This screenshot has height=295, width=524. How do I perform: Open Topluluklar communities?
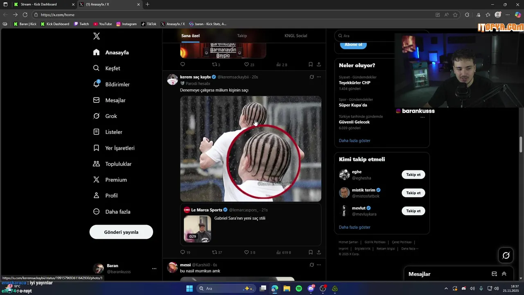coord(112,164)
